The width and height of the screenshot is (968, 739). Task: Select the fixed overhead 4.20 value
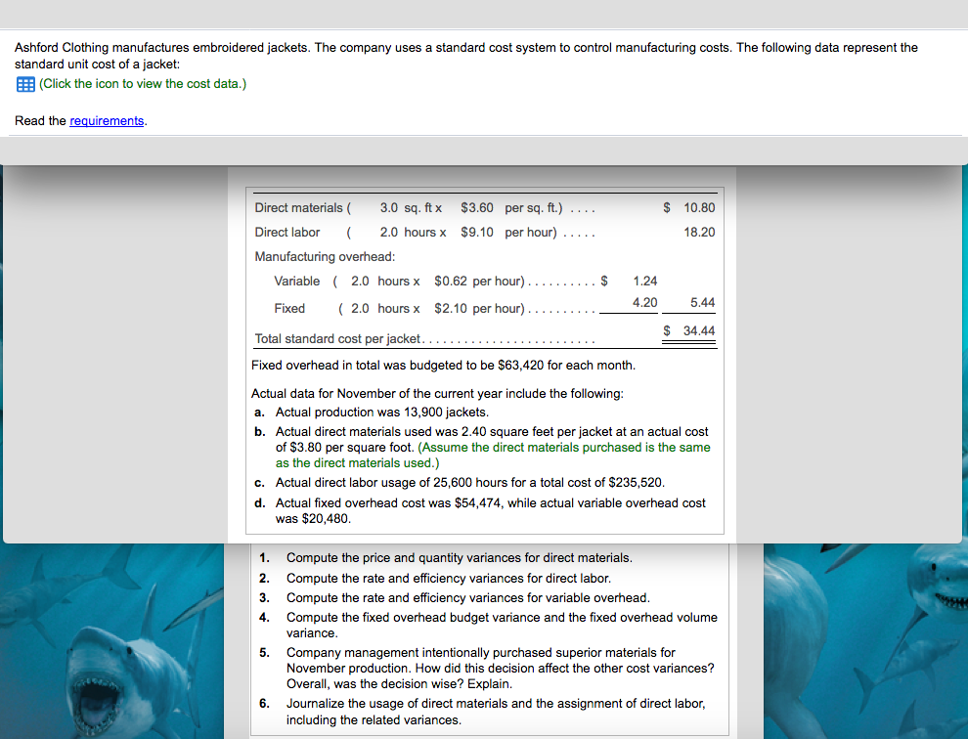(x=644, y=303)
